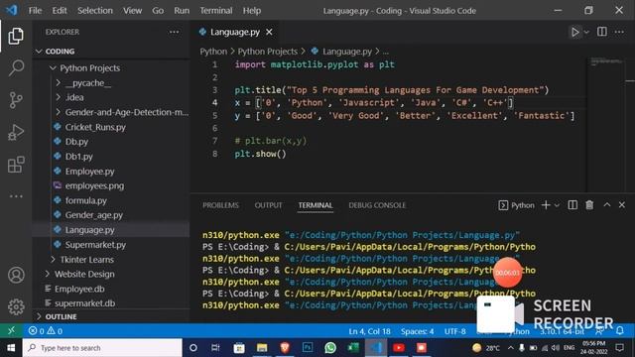Image resolution: width=635 pixels, height=357 pixels.
Task: Open the Help menu
Action: click(252, 11)
